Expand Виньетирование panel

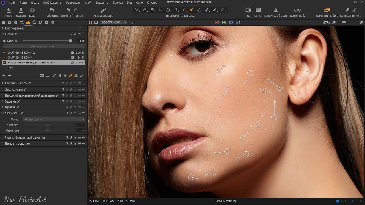(3, 143)
